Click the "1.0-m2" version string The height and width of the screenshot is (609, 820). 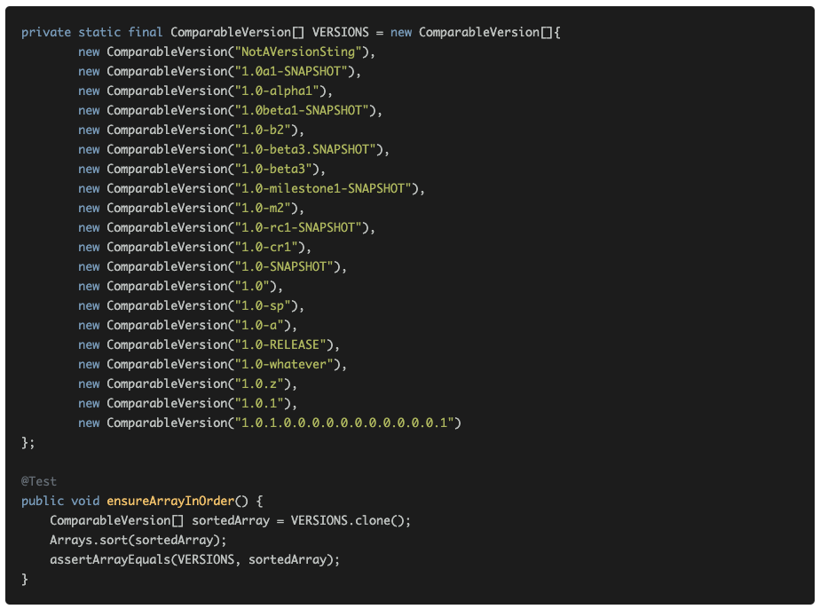click(263, 208)
